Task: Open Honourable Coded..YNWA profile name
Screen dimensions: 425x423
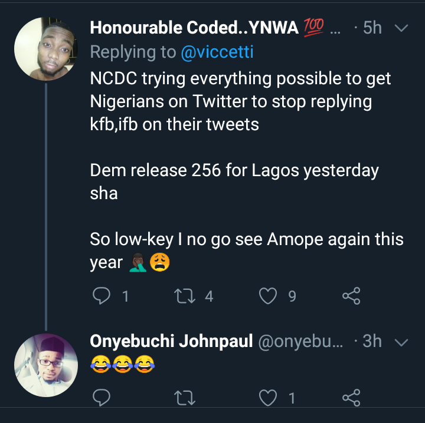Action: (x=194, y=28)
